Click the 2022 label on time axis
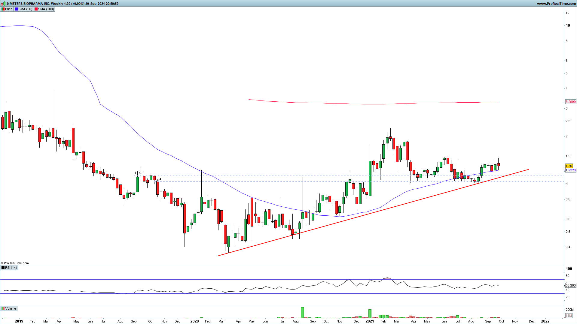The image size is (577, 324). (545, 321)
